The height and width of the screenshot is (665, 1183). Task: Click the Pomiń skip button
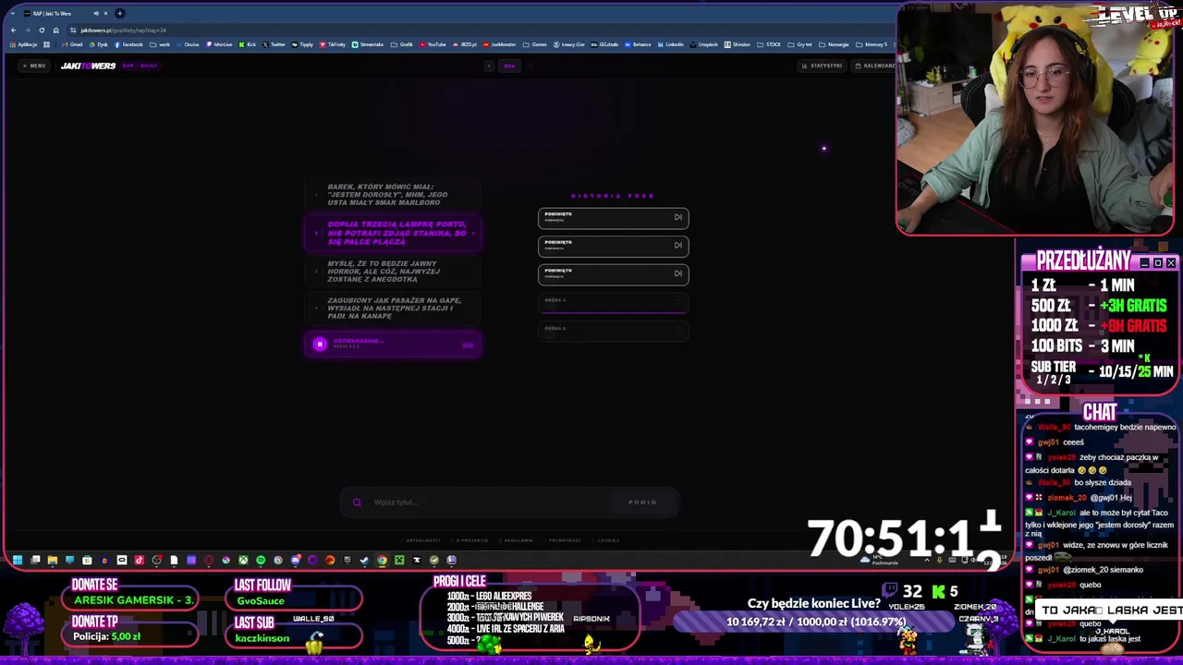point(642,502)
